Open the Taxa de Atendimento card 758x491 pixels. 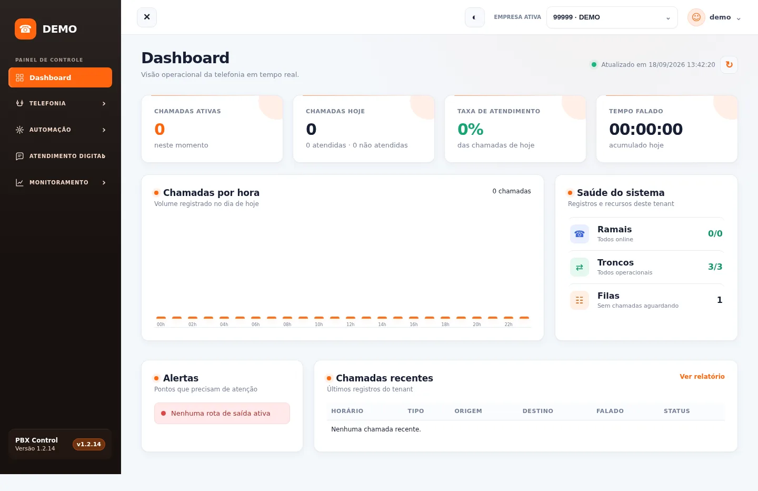coord(515,129)
